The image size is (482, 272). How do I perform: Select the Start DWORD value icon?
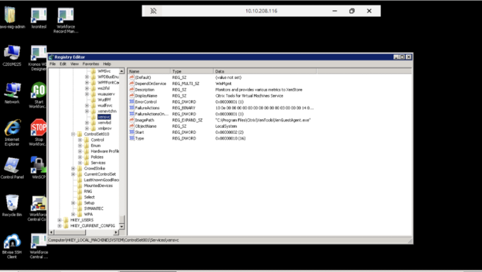132,132
